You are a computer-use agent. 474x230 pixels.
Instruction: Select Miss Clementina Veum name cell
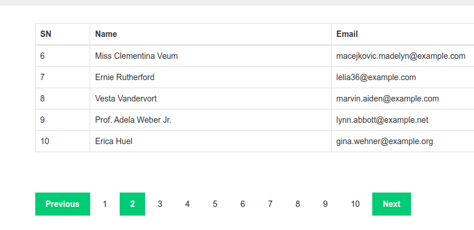pos(211,56)
